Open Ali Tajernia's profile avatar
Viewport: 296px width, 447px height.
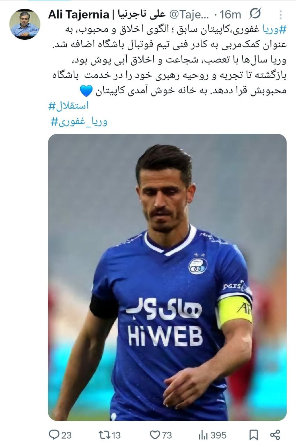click(24, 24)
